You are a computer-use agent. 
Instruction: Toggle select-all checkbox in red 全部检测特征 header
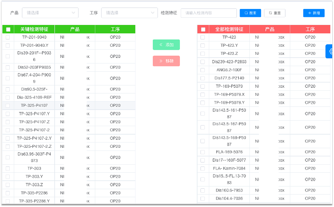coord(203,29)
